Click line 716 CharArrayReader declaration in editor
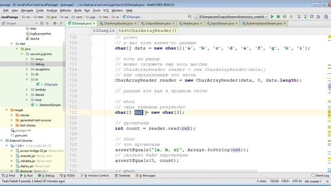Screen dimensions: 331x186 (x=208, y=81)
